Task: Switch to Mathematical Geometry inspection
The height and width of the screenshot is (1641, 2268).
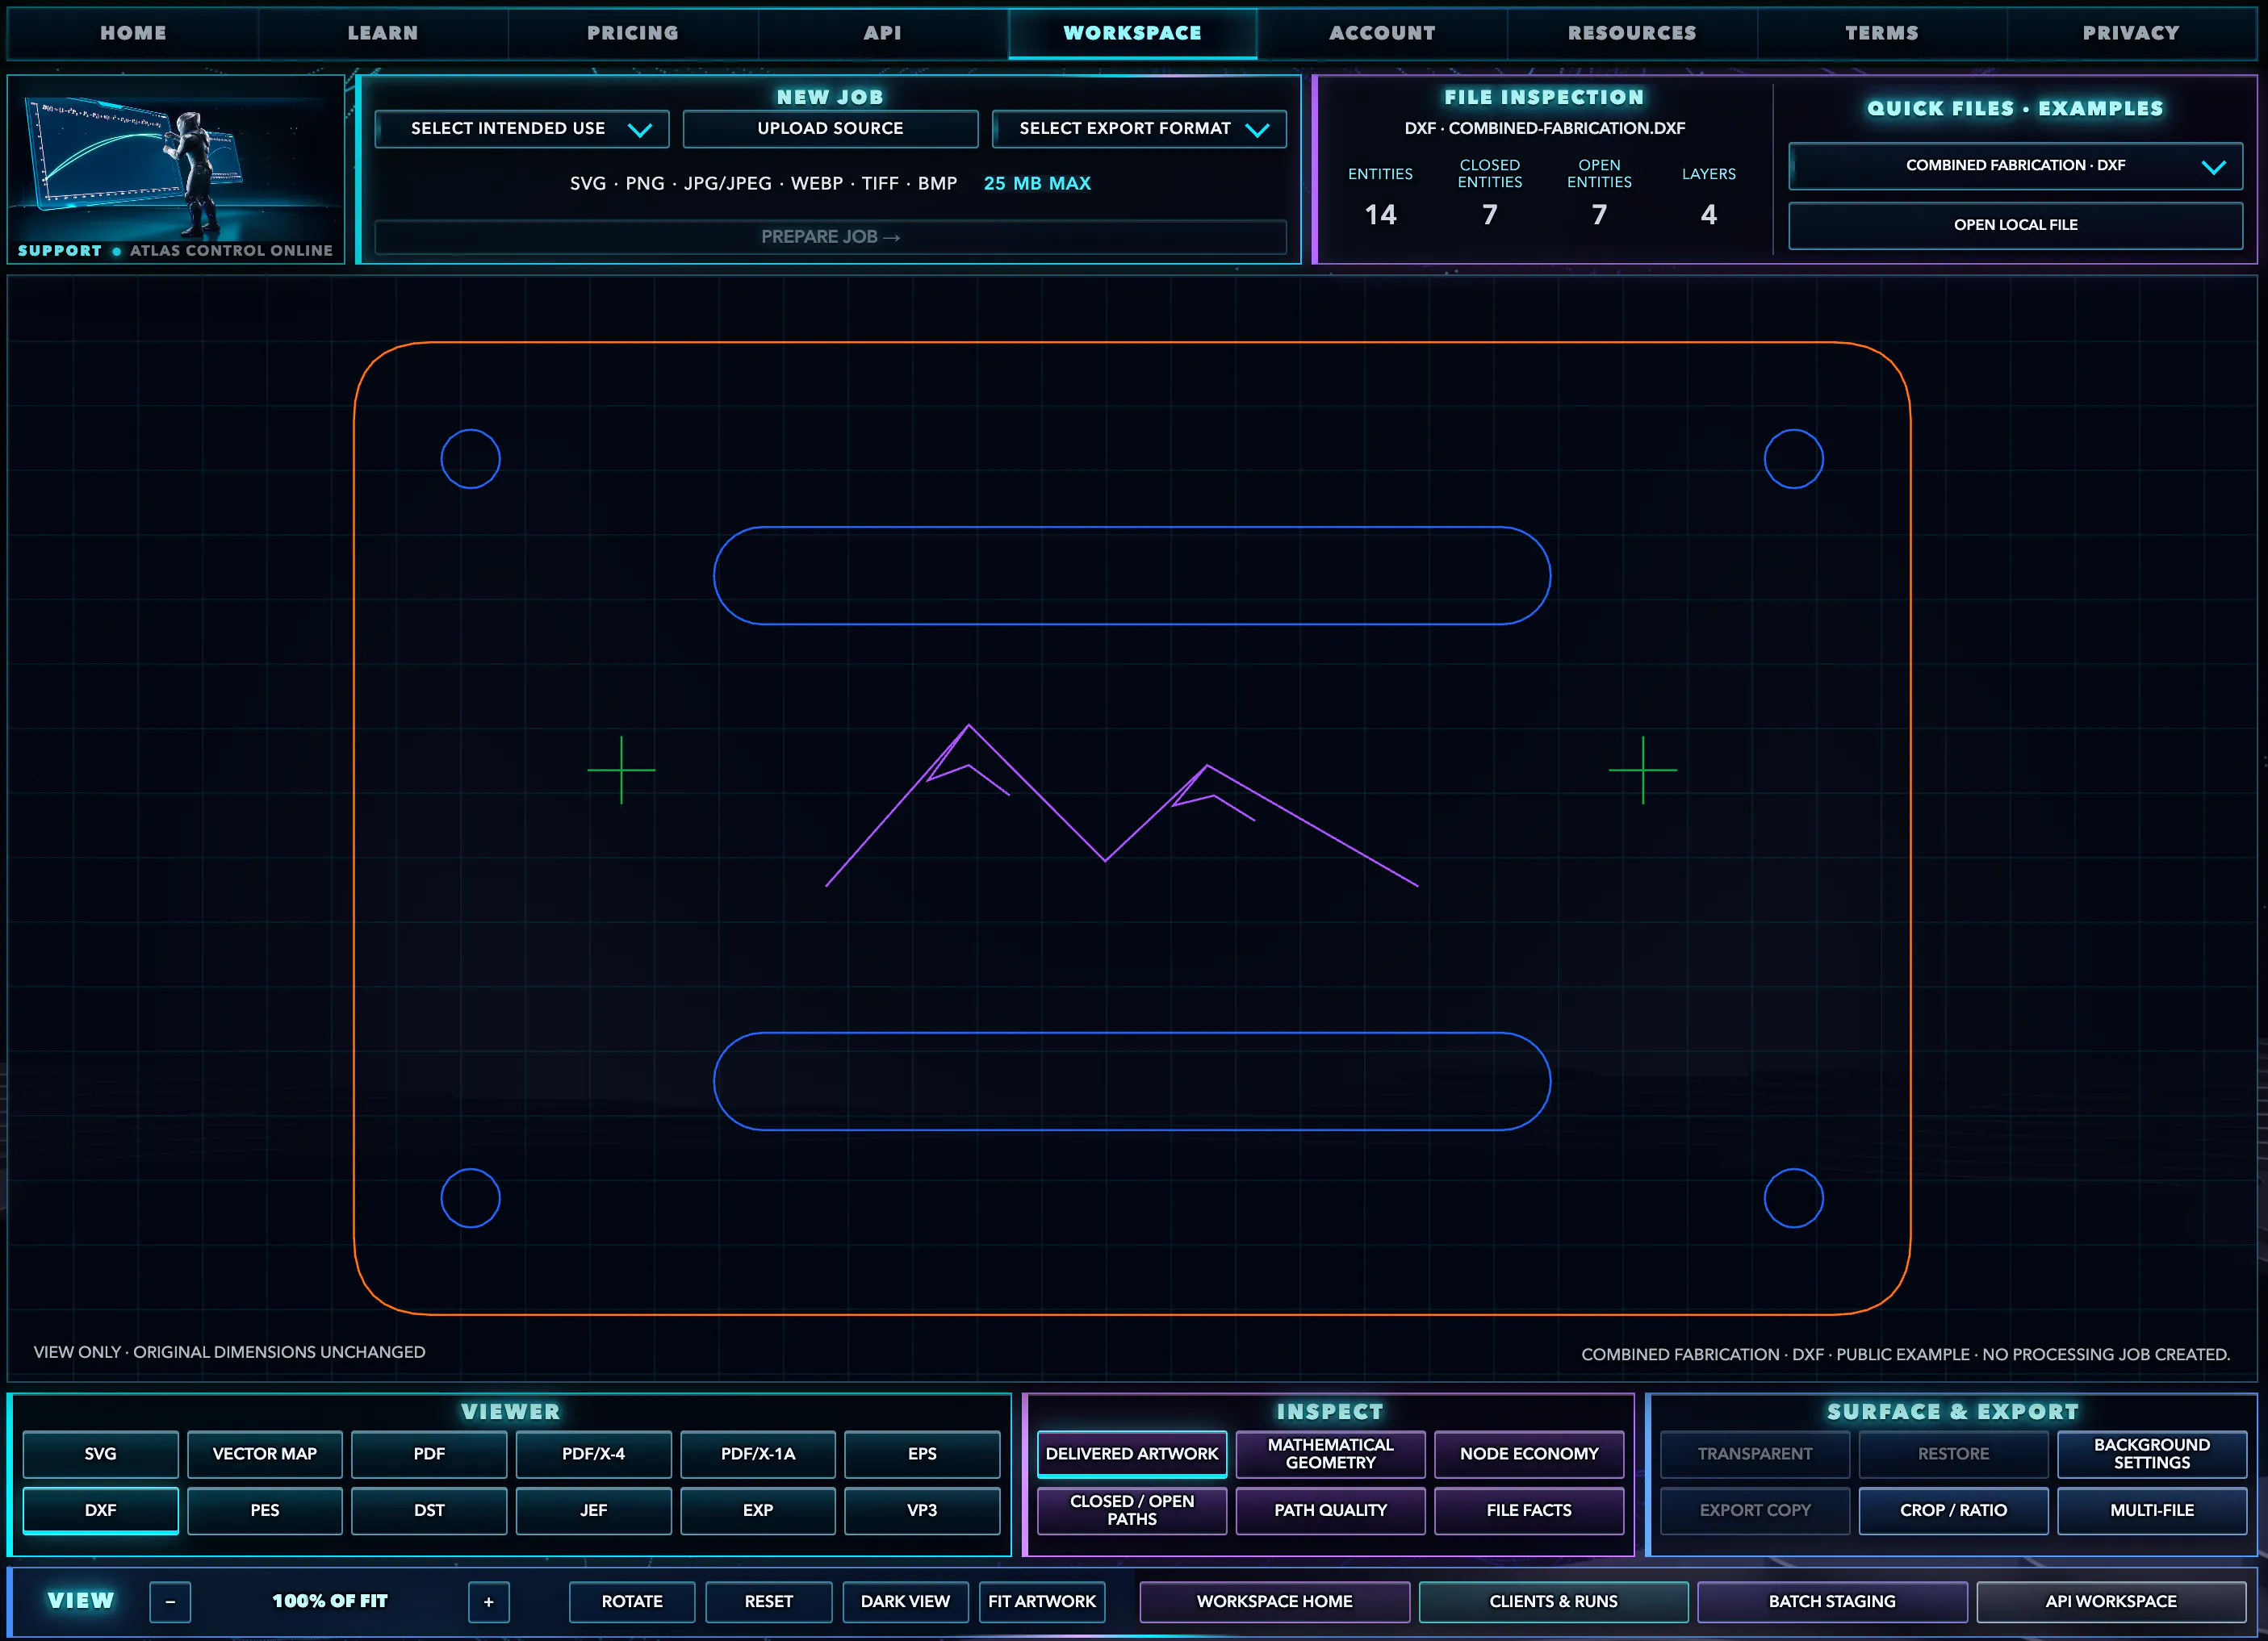Action: [1331, 1454]
